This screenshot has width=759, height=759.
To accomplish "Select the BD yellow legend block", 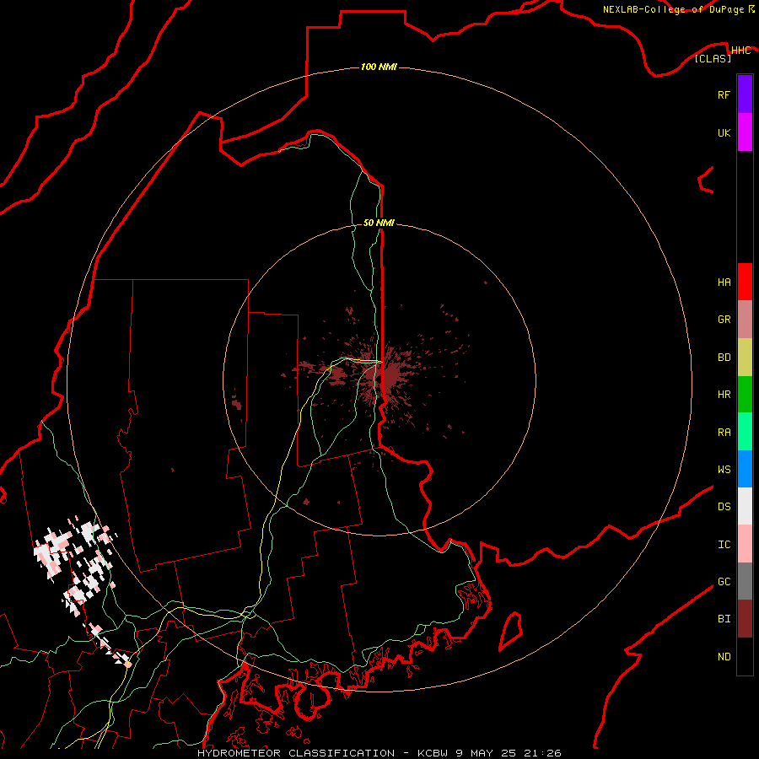I will pos(745,358).
